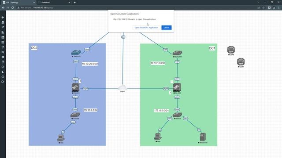The image size is (282, 158).
Task: Open Startup-configs sidebar icon
Action: pos(3,32)
